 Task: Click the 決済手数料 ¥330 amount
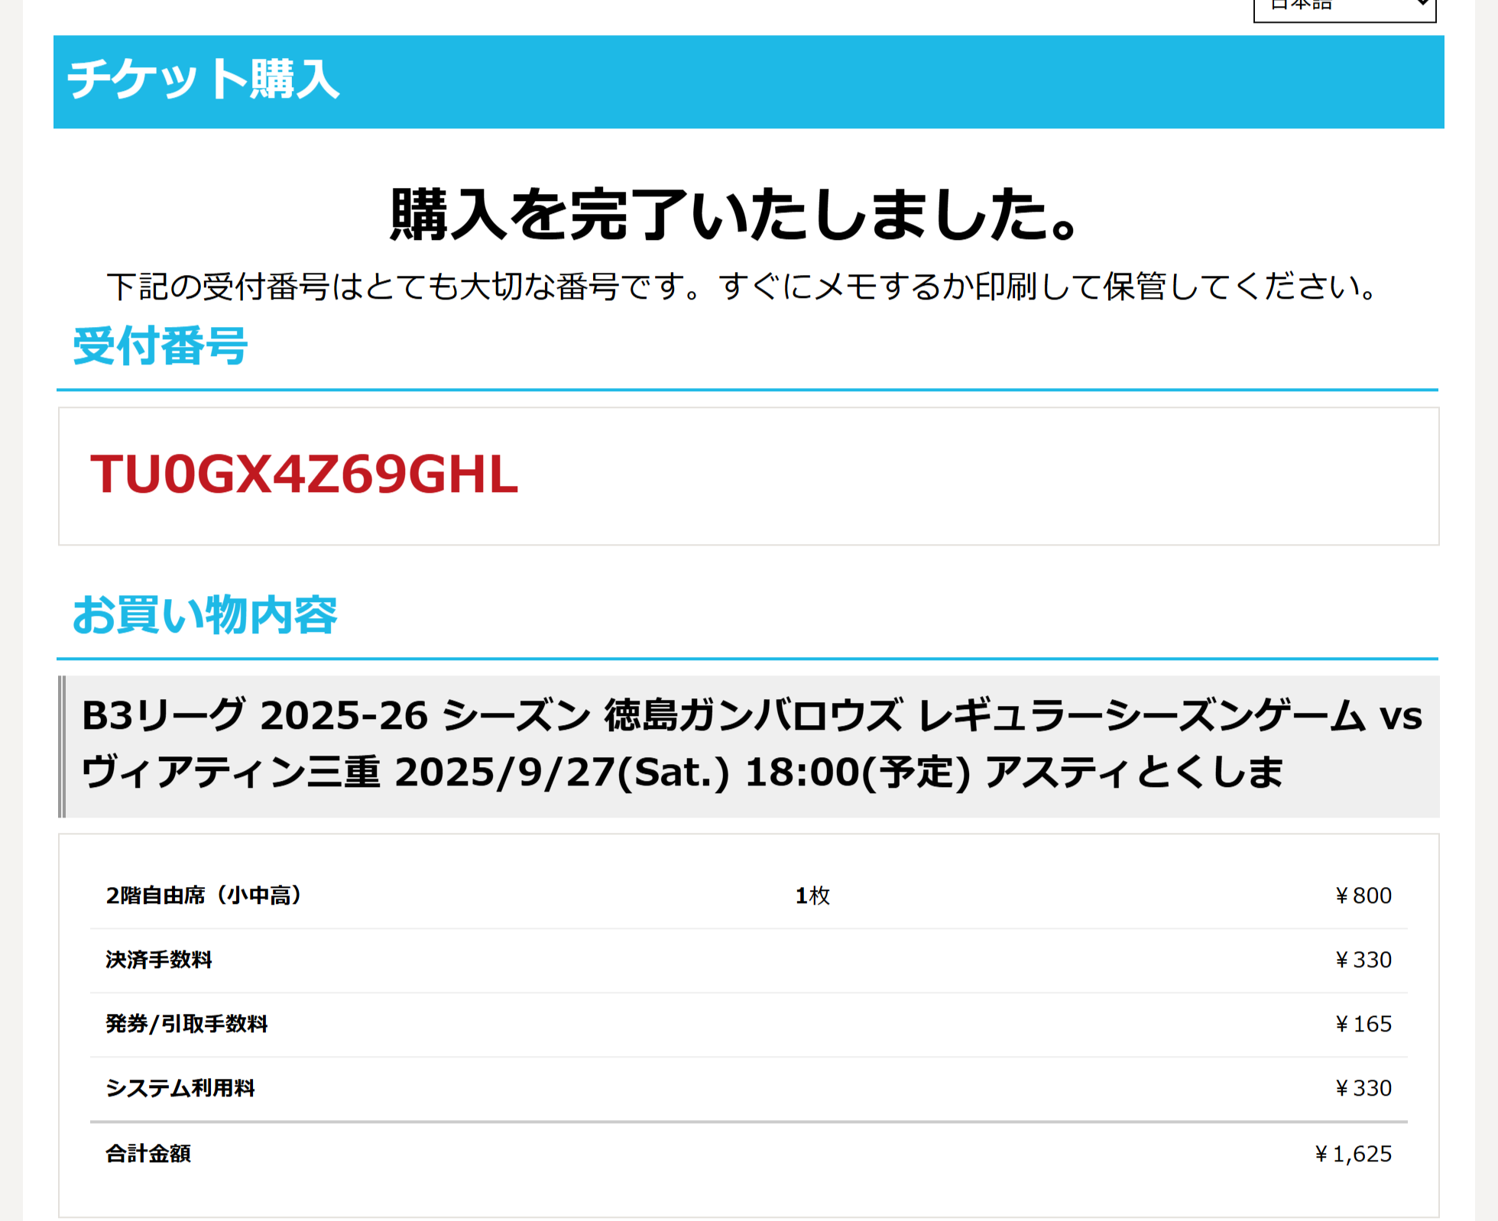[x=1363, y=959]
